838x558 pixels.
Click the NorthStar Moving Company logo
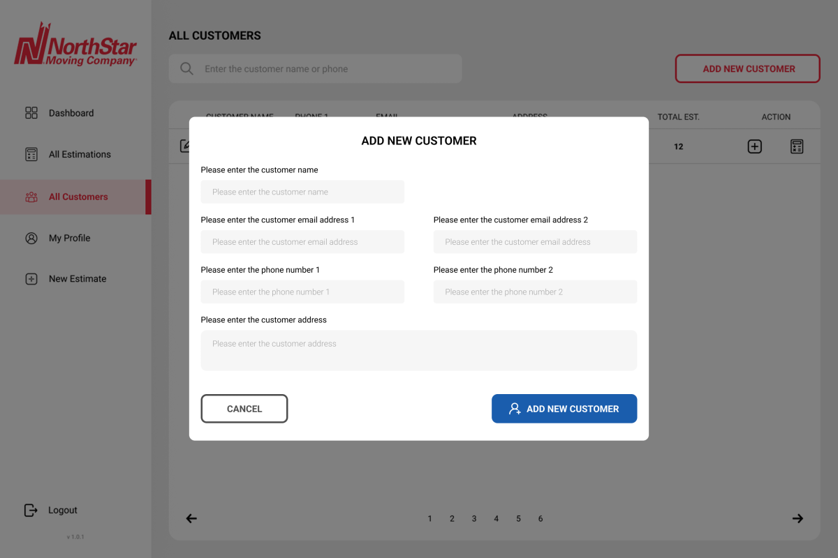pos(75,45)
